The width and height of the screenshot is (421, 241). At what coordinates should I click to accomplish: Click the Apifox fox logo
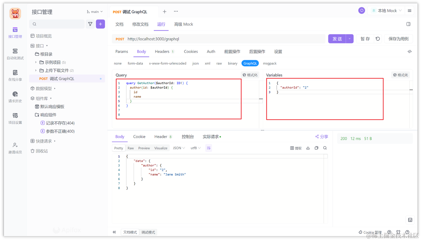click(15, 13)
